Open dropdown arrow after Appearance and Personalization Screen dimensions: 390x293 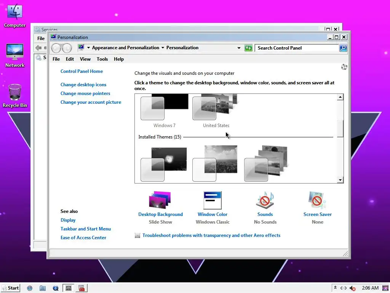click(x=163, y=48)
